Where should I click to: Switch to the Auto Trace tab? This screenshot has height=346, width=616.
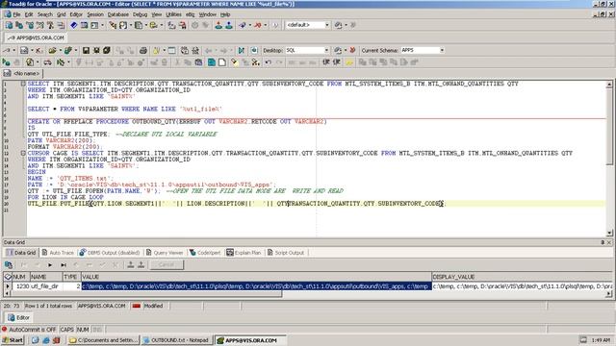point(58,253)
